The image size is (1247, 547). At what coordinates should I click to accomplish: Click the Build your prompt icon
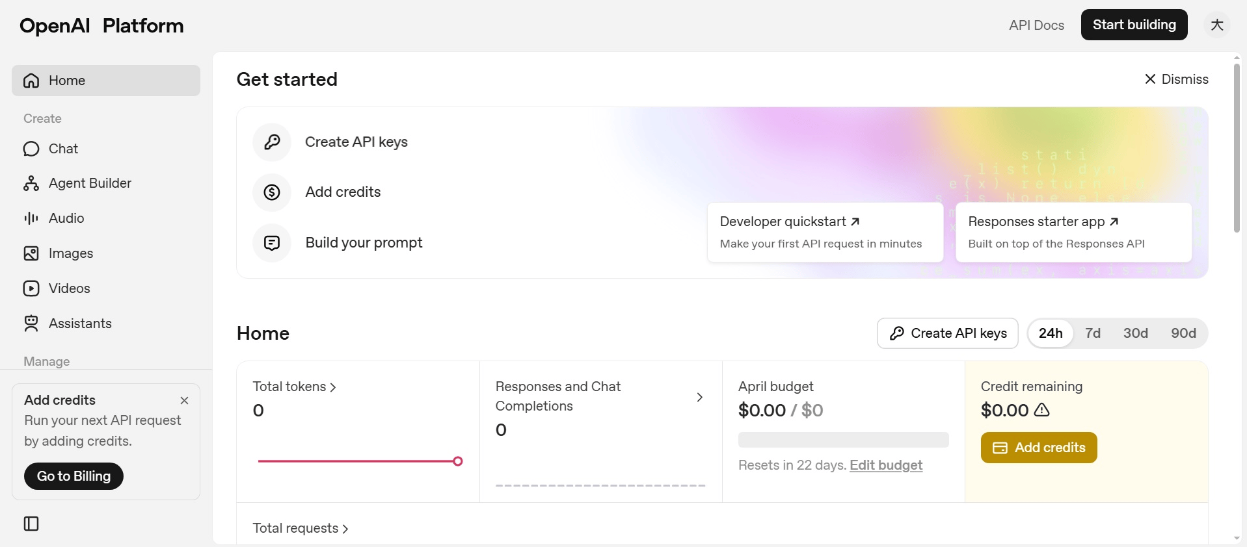coord(271,243)
